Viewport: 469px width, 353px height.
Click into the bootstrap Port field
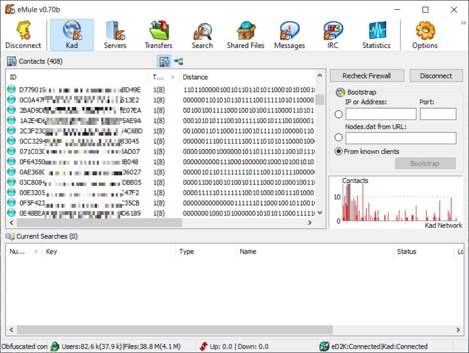coord(438,114)
